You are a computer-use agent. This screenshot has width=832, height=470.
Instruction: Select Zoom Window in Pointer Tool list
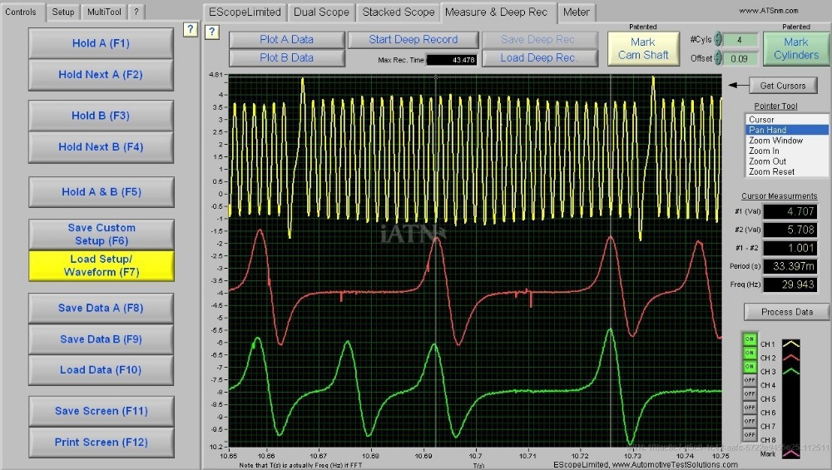tap(775, 141)
